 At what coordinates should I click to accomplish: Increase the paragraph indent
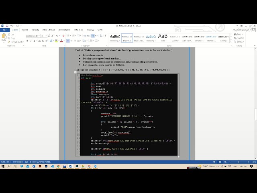point(88,36)
